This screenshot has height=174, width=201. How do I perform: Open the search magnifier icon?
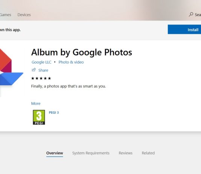pyautogui.click(x=191, y=14)
